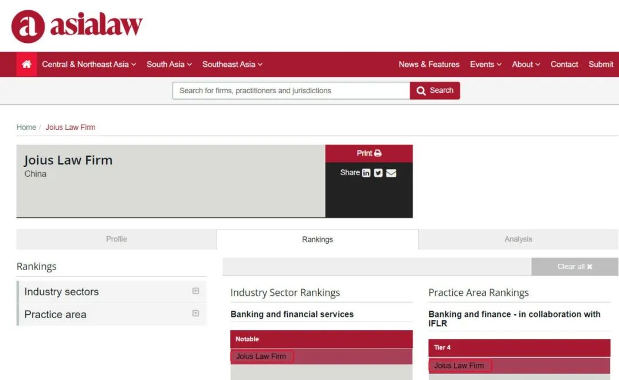Open the Events menu
619x380 pixels.
click(485, 65)
